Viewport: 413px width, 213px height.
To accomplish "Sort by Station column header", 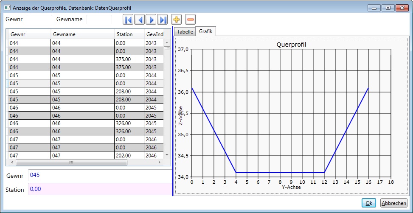I will pyautogui.click(x=129, y=34).
